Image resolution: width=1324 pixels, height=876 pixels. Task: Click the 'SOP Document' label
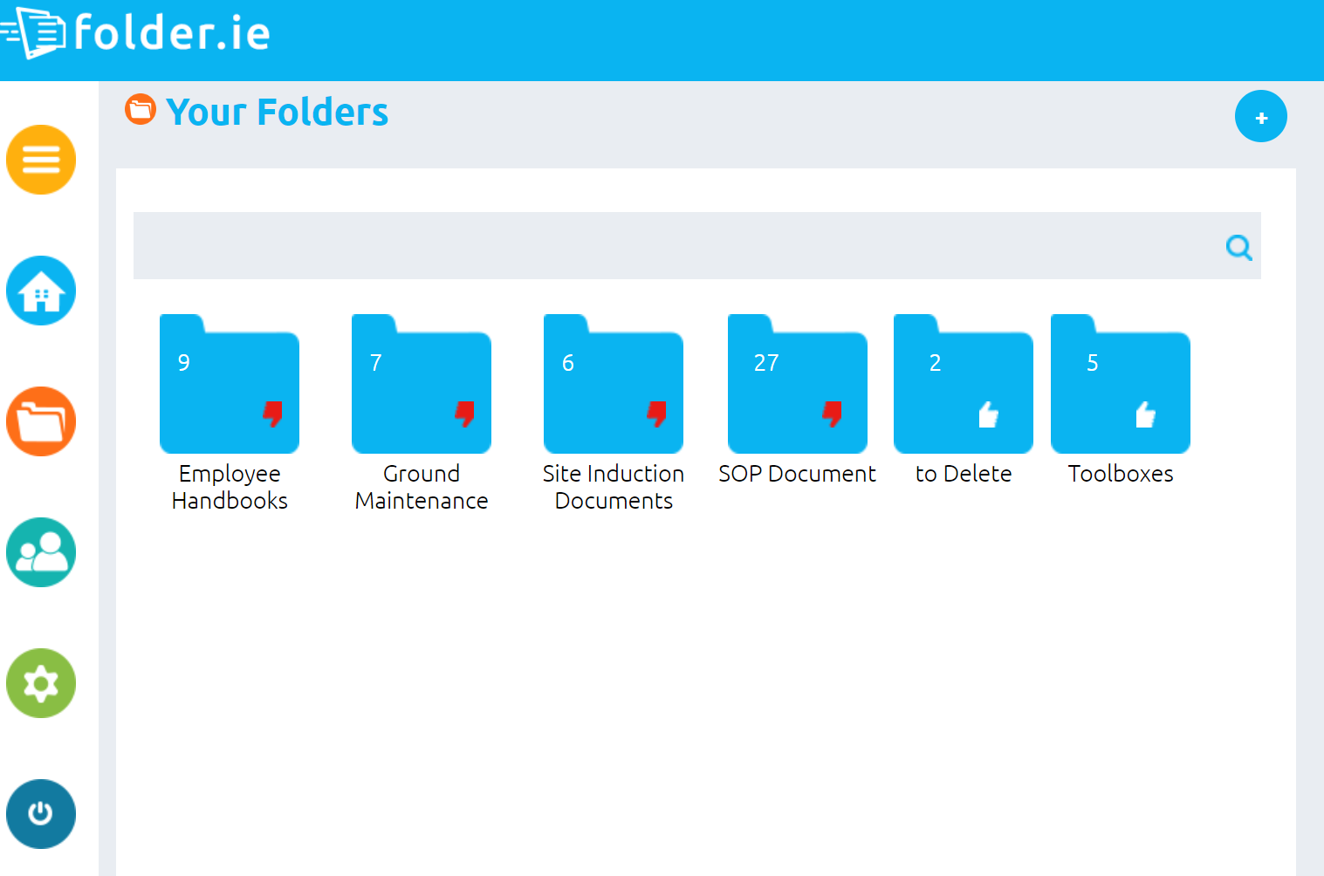[797, 474]
